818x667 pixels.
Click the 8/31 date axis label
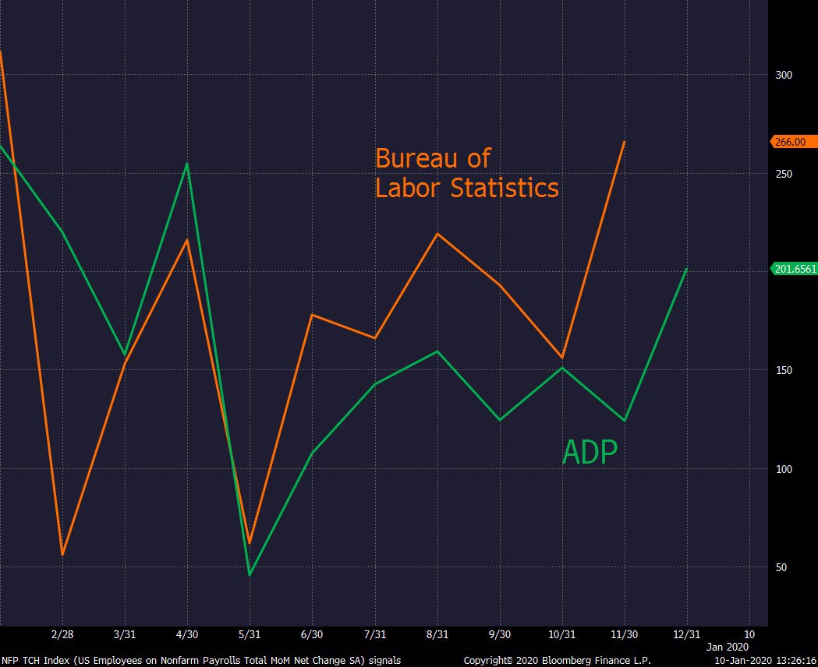(437, 634)
